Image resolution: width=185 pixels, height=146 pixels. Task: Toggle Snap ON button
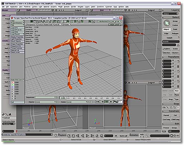tap(164, 107)
